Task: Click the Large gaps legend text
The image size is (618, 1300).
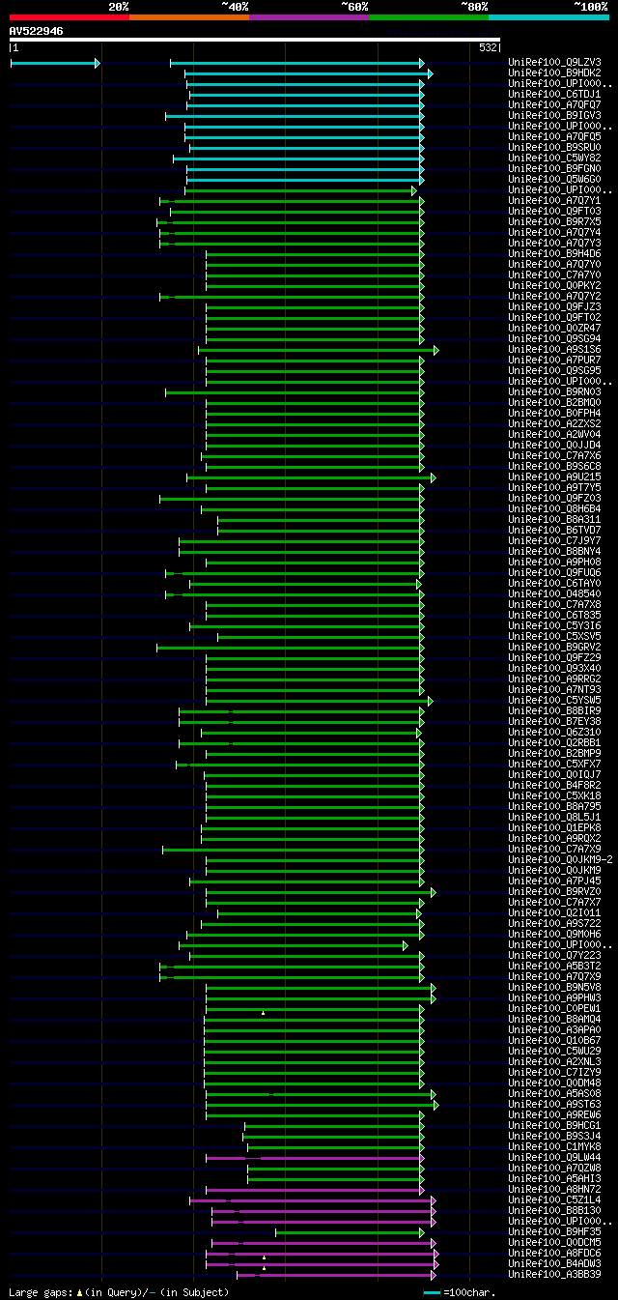Action: 119,1292
